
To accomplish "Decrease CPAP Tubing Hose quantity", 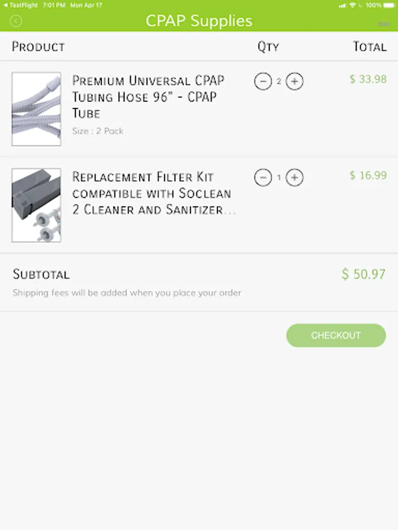I will (x=263, y=81).
